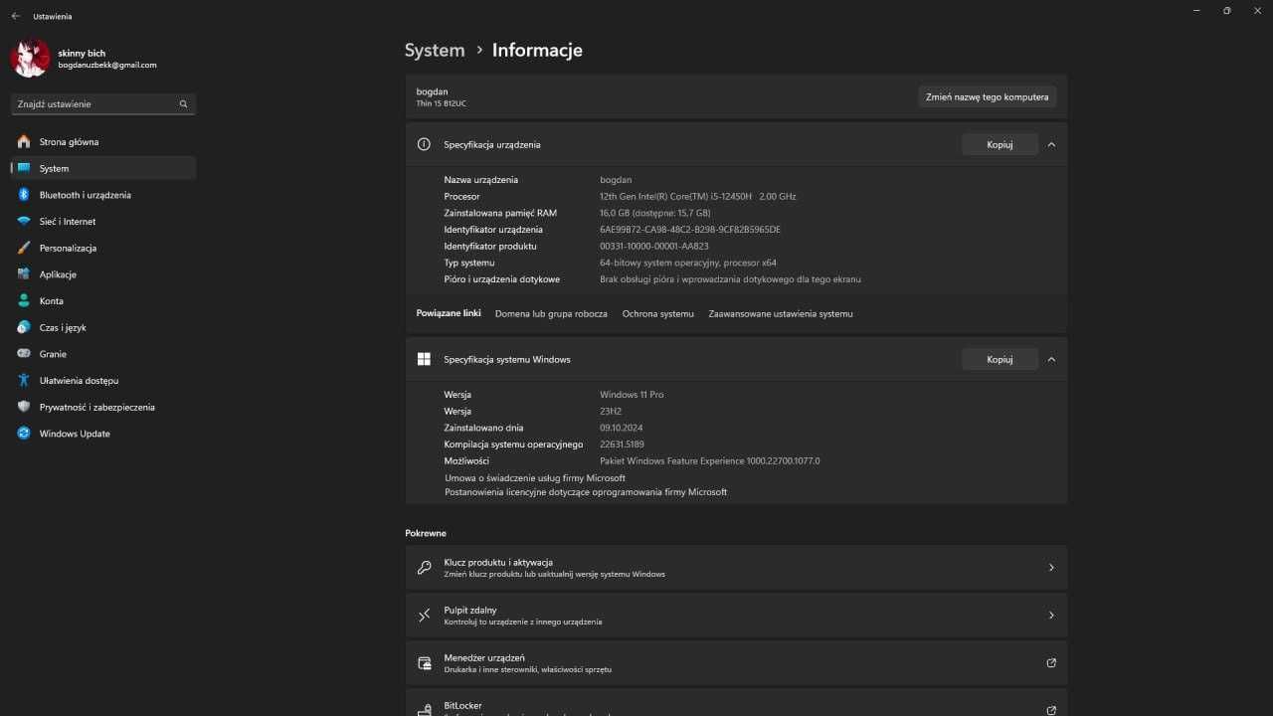Click the build number 22631.5189

(623, 445)
